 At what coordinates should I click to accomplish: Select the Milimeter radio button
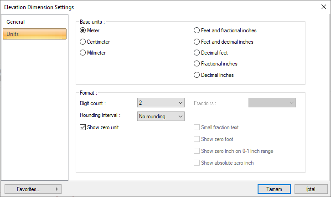coord(83,53)
